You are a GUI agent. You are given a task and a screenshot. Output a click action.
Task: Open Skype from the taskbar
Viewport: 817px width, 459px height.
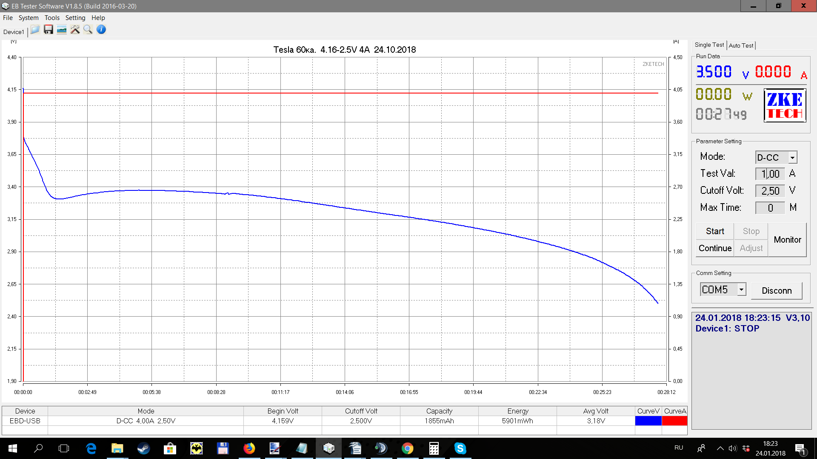pos(460,448)
